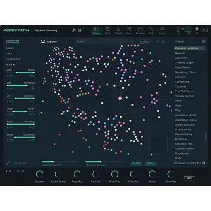This screenshot has height=211, width=211.
Task: Switch to the dimmed tab beside Instruments
Action: (25, 41)
